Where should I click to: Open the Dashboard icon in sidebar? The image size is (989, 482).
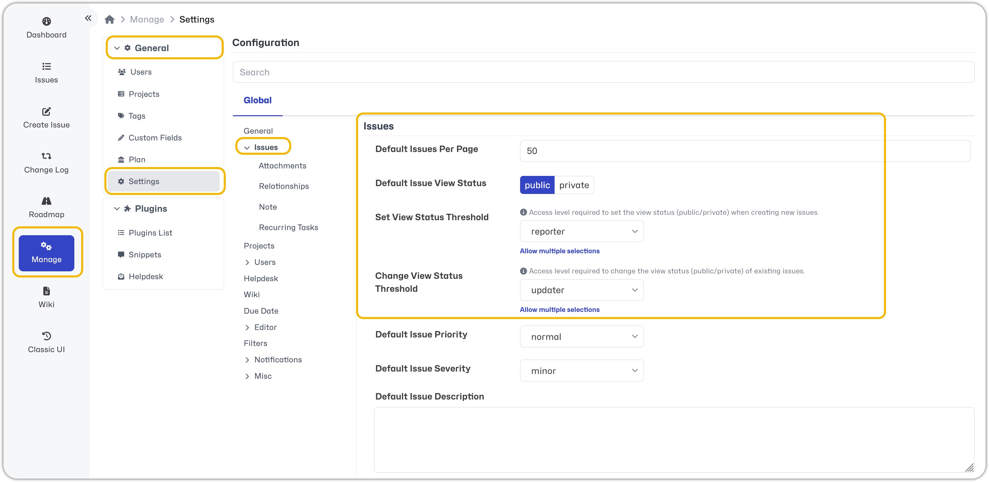click(x=46, y=21)
